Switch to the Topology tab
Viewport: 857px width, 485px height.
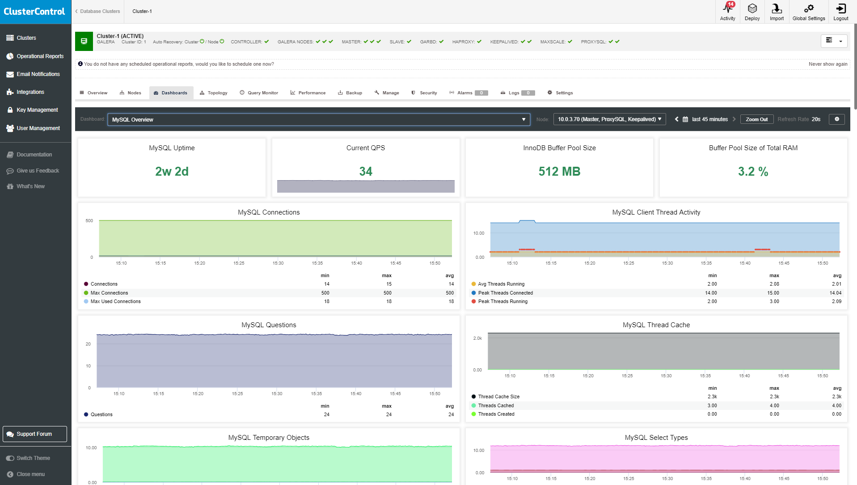coord(214,93)
